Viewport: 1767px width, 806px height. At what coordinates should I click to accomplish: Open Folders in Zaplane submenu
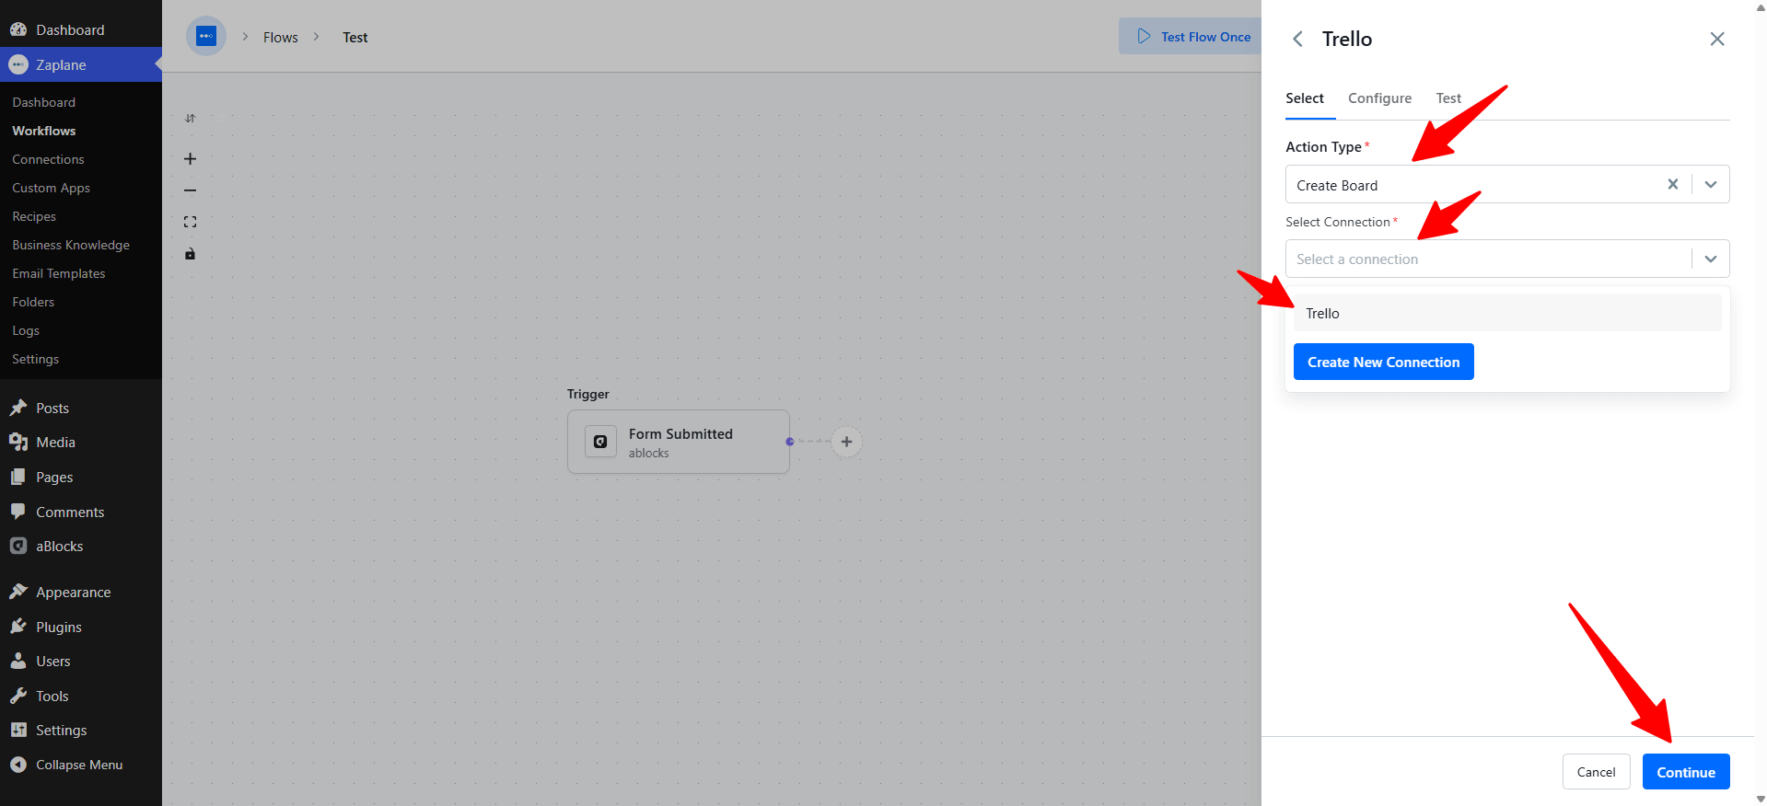[x=33, y=302]
